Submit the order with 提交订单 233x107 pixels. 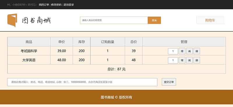point(169,82)
